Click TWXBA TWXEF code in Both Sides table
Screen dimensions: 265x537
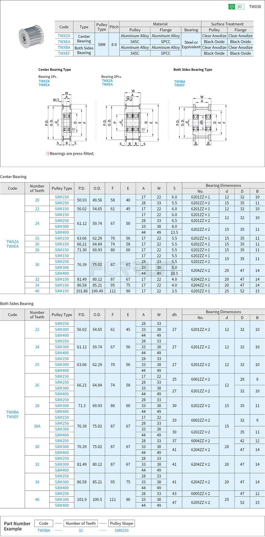tap(13, 414)
